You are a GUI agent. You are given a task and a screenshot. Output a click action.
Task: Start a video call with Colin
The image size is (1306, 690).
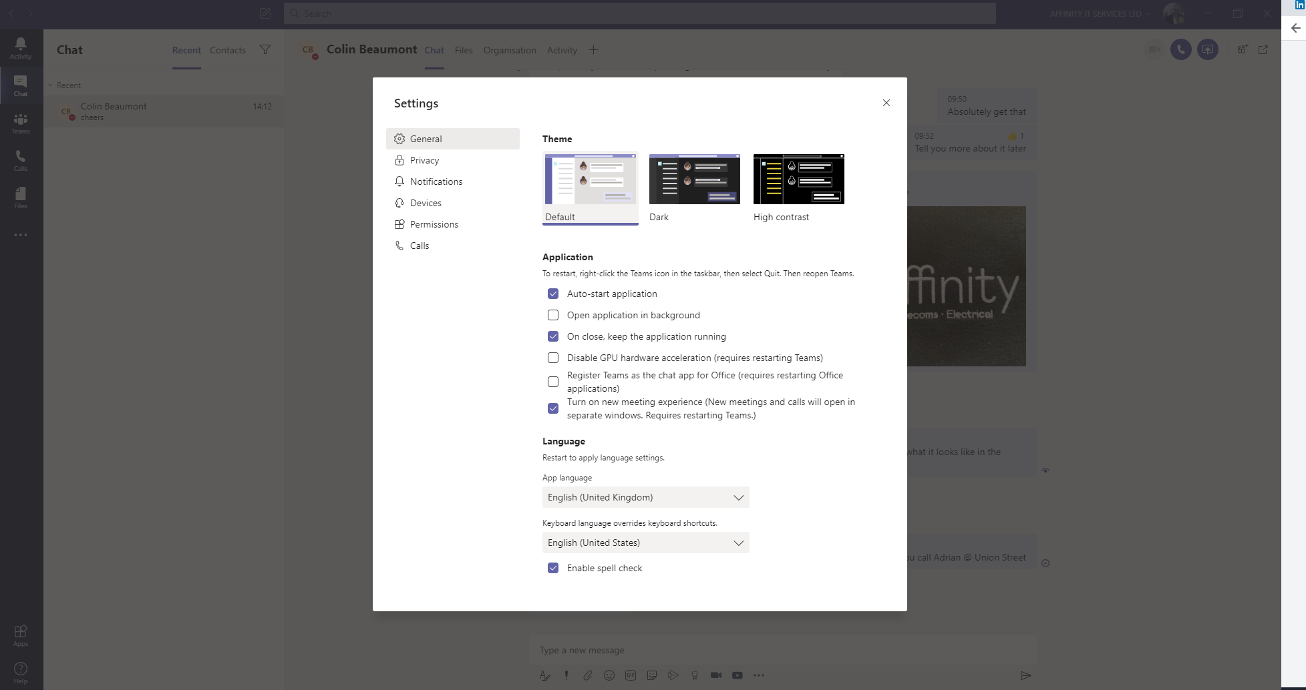1154,49
